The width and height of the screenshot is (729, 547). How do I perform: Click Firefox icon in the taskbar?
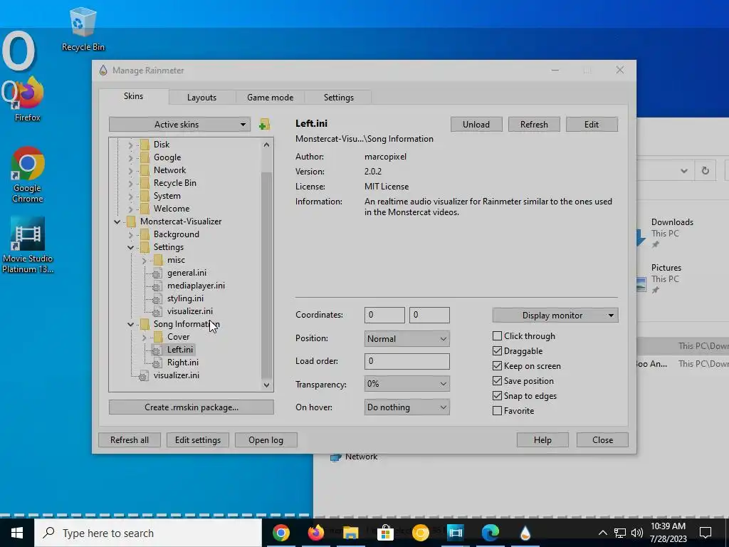(x=315, y=533)
